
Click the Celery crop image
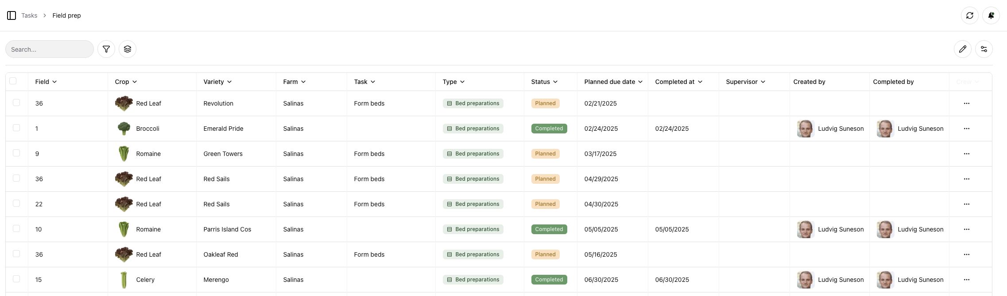[124, 280]
